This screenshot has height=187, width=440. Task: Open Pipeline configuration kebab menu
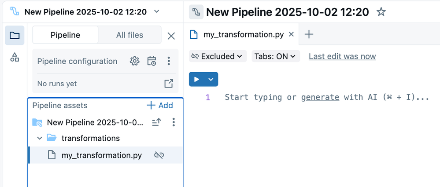[x=169, y=61]
